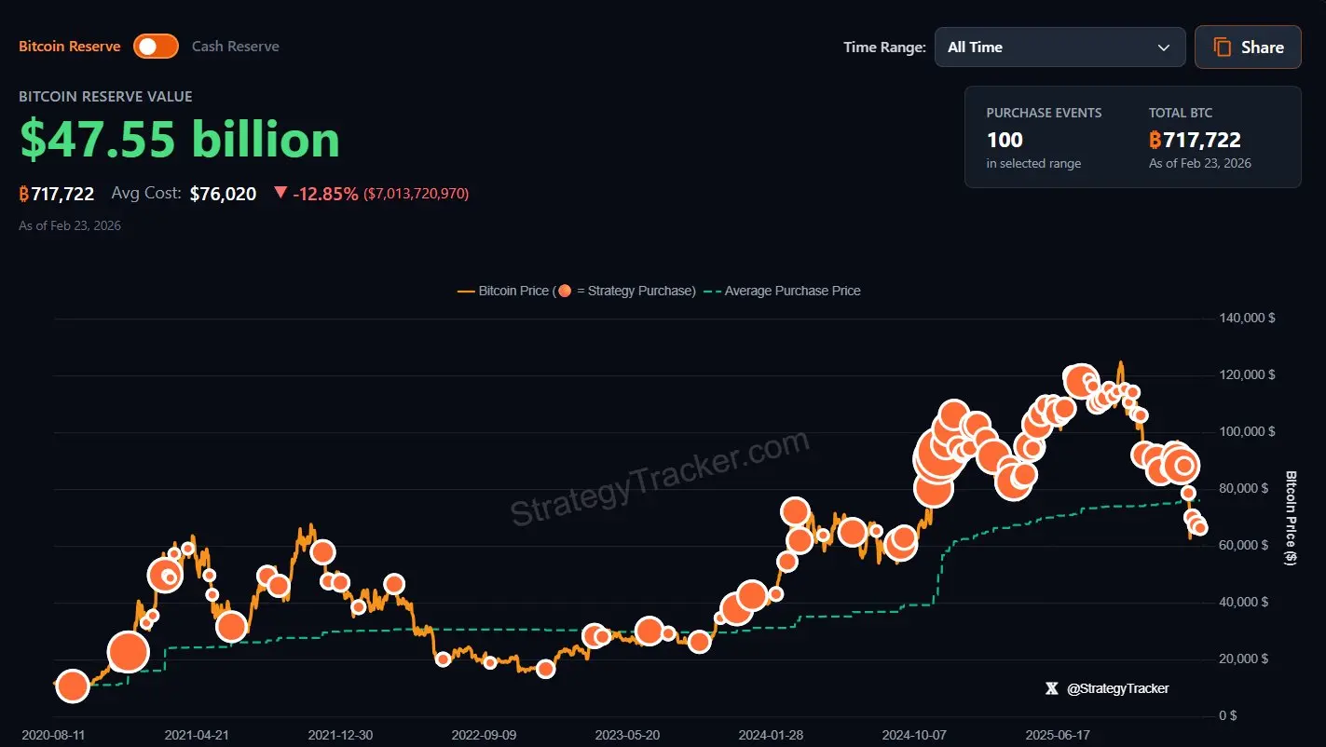Viewport: 1326px width, 747px height.
Task: Click the $76,020 average cost value
Action: (x=223, y=194)
